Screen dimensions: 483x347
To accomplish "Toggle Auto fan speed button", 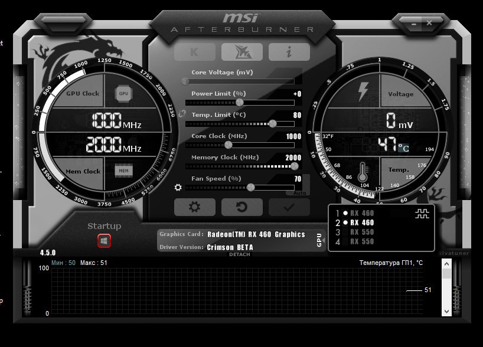I will tap(300, 193).
